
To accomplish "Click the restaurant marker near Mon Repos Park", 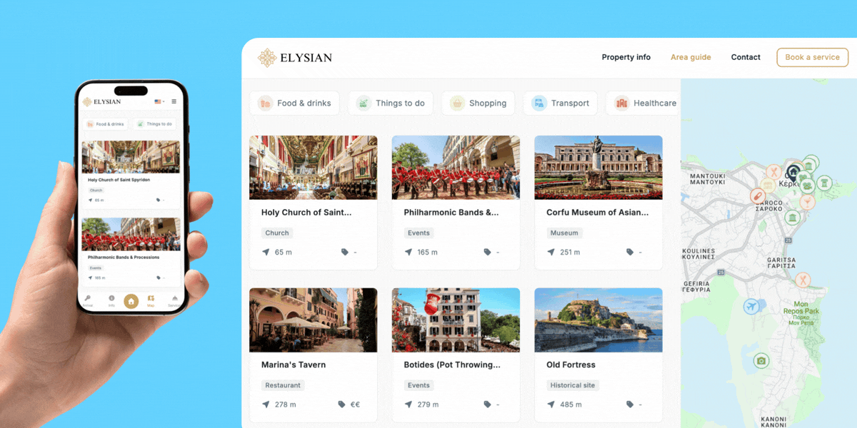I will 803,280.
